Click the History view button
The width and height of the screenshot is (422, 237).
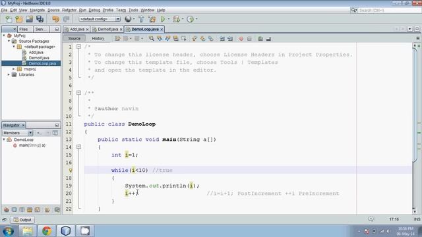click(98, 38)
